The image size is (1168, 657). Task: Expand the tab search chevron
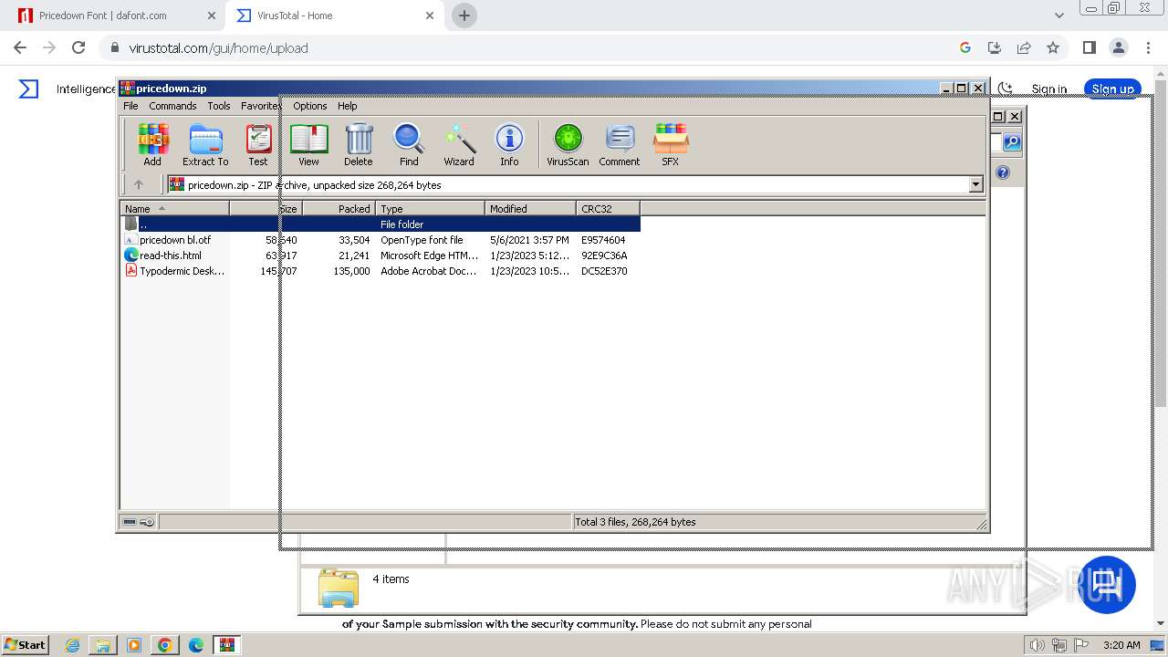pos(1059,16)
